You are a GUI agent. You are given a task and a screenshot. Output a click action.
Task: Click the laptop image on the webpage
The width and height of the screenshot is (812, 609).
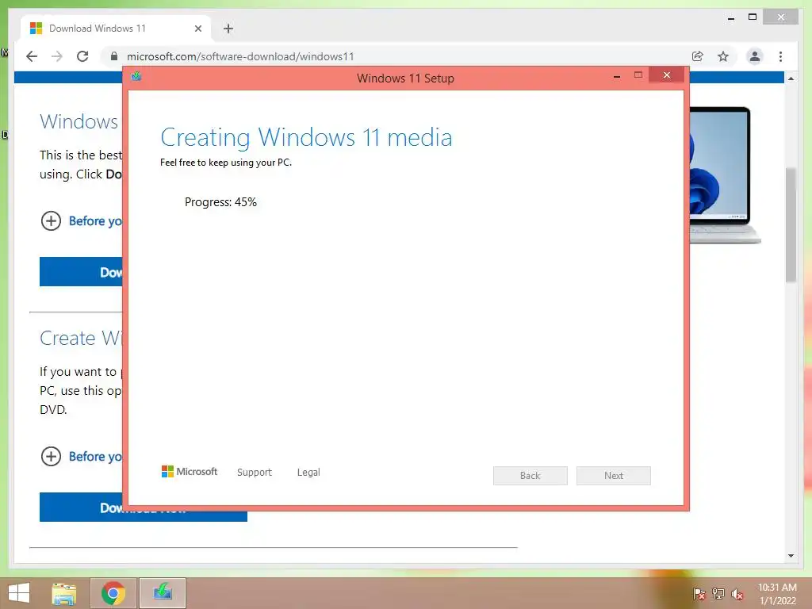pos(725,175)
